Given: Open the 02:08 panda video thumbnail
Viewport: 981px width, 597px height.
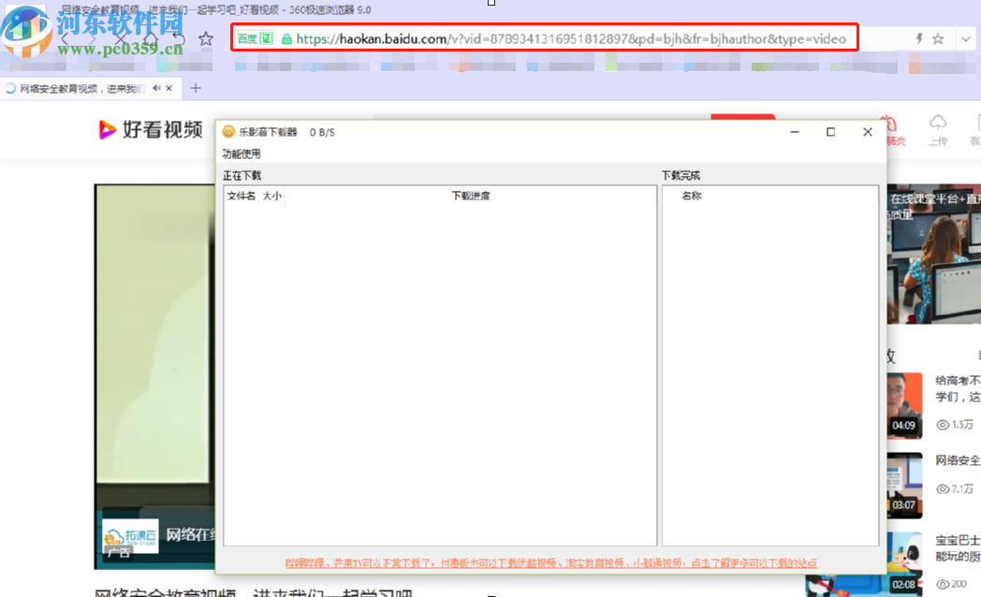Looking at the screenshot, I should pos(904,564).
